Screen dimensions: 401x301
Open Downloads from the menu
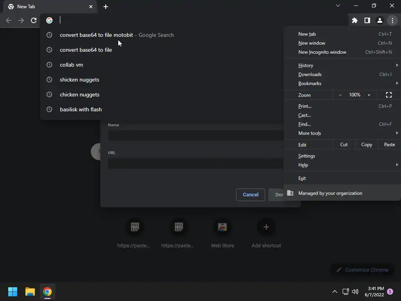coord(342,74)
